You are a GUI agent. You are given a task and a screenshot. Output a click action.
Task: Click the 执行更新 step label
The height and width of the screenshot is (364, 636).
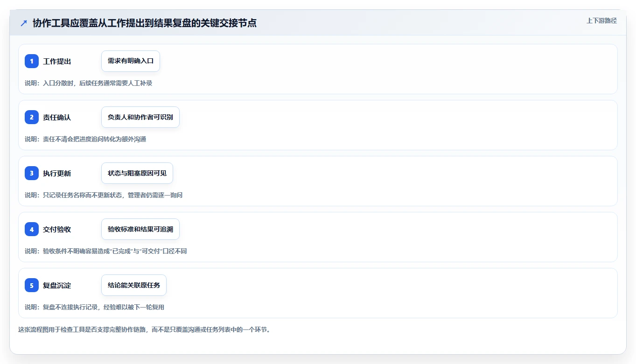tap(57, 173)
